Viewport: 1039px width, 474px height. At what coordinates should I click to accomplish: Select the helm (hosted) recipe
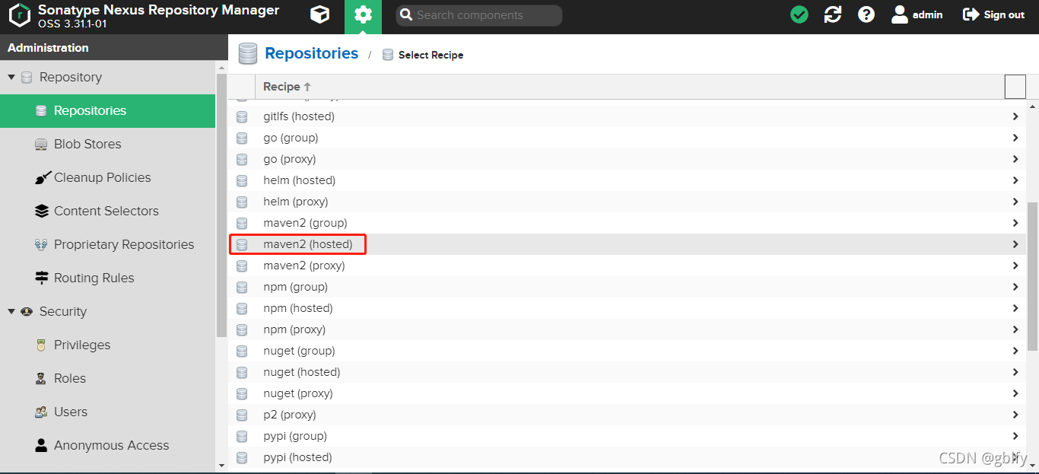click(628, 180)
